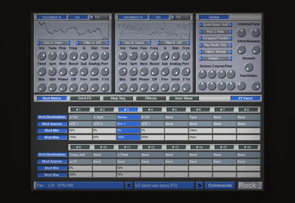The image size is (295, 203).
Task: Open A Sym mod destination dropdown
Action: click(x=105, y=117)
